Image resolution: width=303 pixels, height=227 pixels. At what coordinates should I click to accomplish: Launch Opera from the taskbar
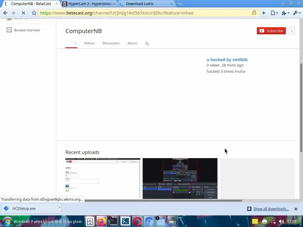click(137, 221)
